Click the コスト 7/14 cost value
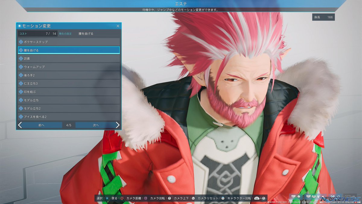The width and height of the screenshot is (362, 204). [x=38, y=34]
